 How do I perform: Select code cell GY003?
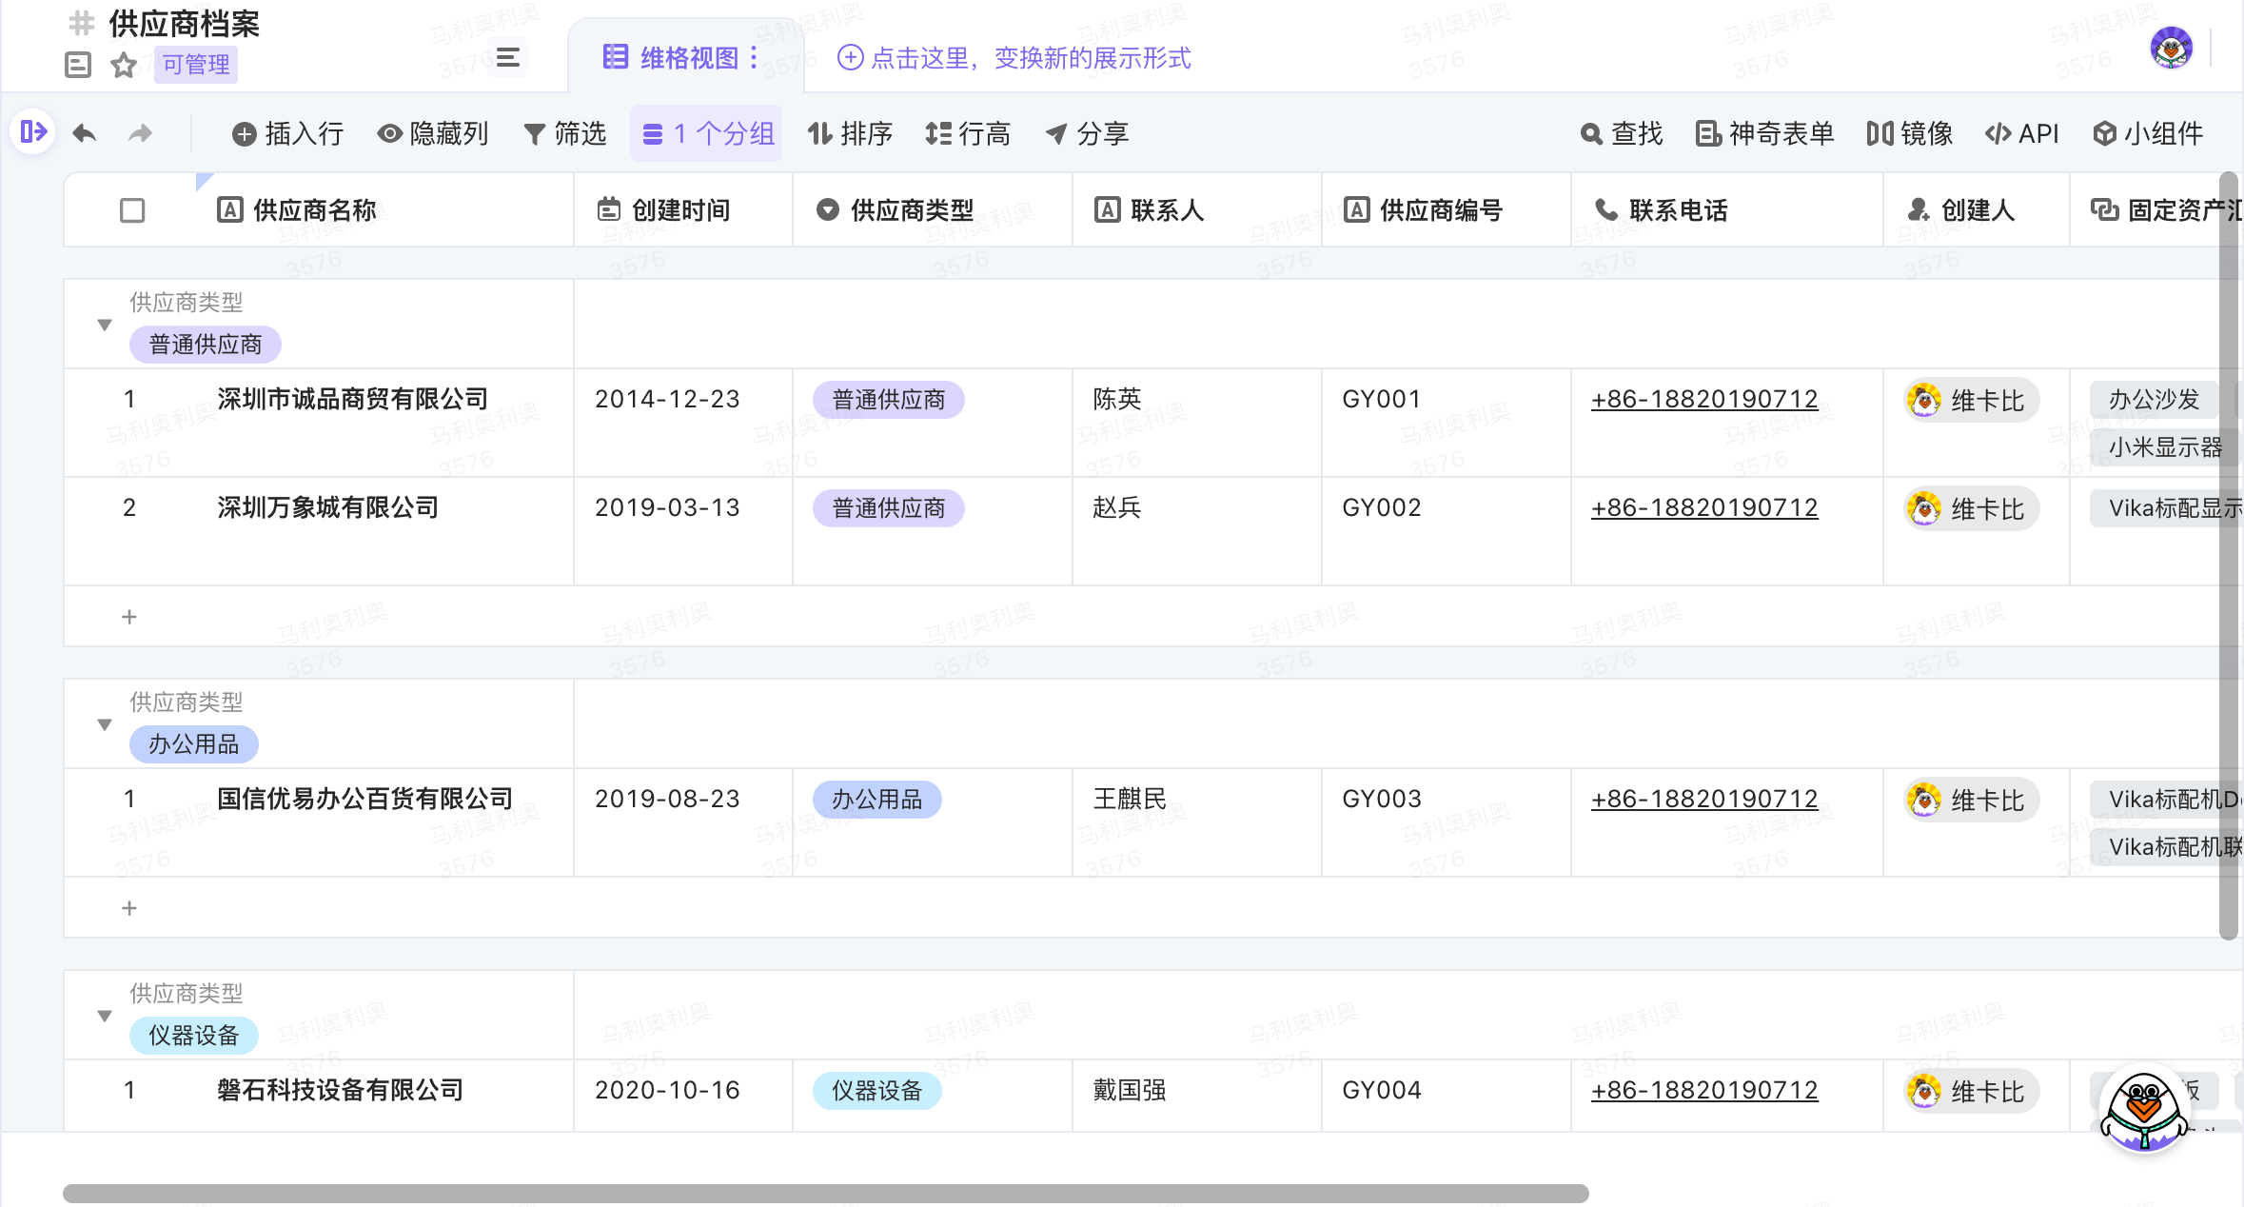[1447, 822]
